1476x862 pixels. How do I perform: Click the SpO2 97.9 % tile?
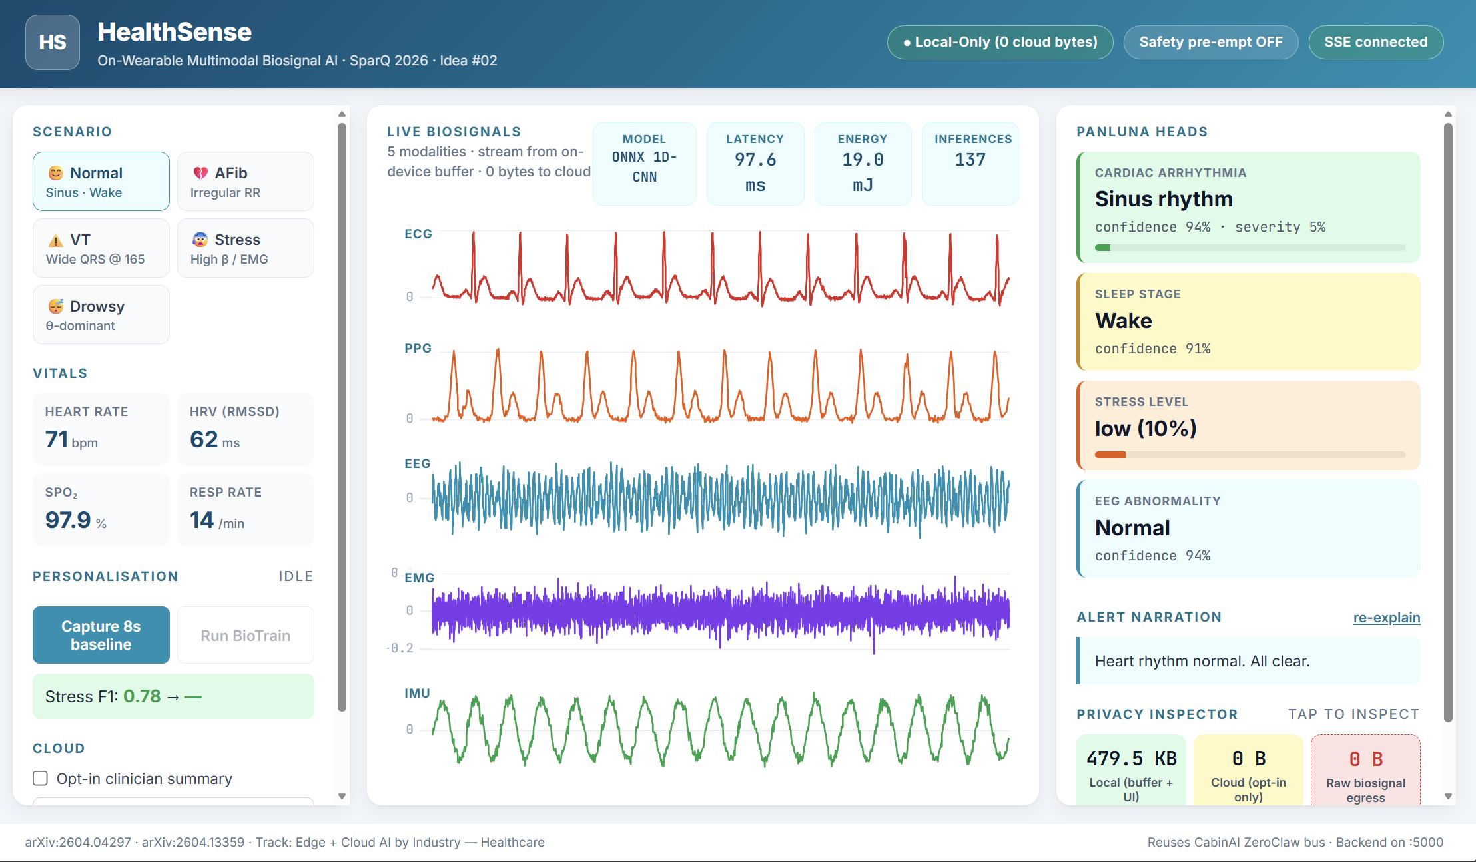pyautogui.click(x=101, y=510)
